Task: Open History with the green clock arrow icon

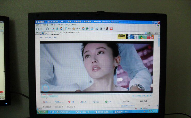Action: click(87, 29)
